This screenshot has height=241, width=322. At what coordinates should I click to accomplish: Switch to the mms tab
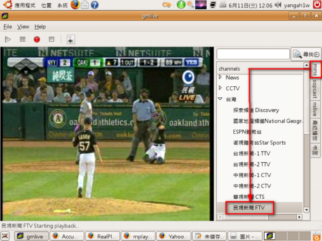point(315,69)
